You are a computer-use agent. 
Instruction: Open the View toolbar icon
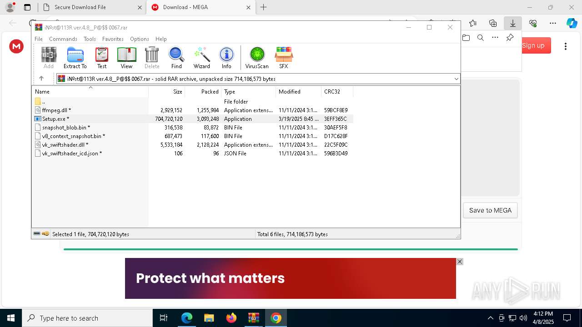pyautogui.click(x=126, y=58)
